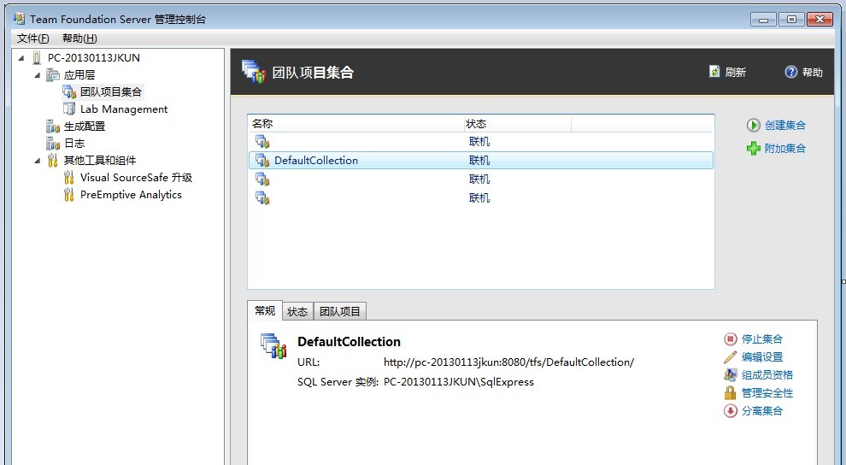Image resolution: width=846 pixels, height=465 pixels.
Task: Collapse the 应用层 tree node
Action: click(x=38, y=75)
